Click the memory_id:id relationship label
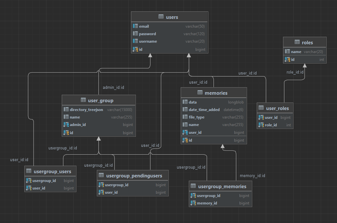 (252, 176)
